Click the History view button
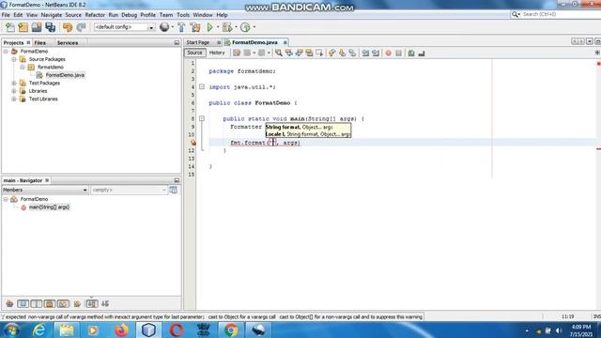This screenshot has width=601, height=338. pos(217,53)
